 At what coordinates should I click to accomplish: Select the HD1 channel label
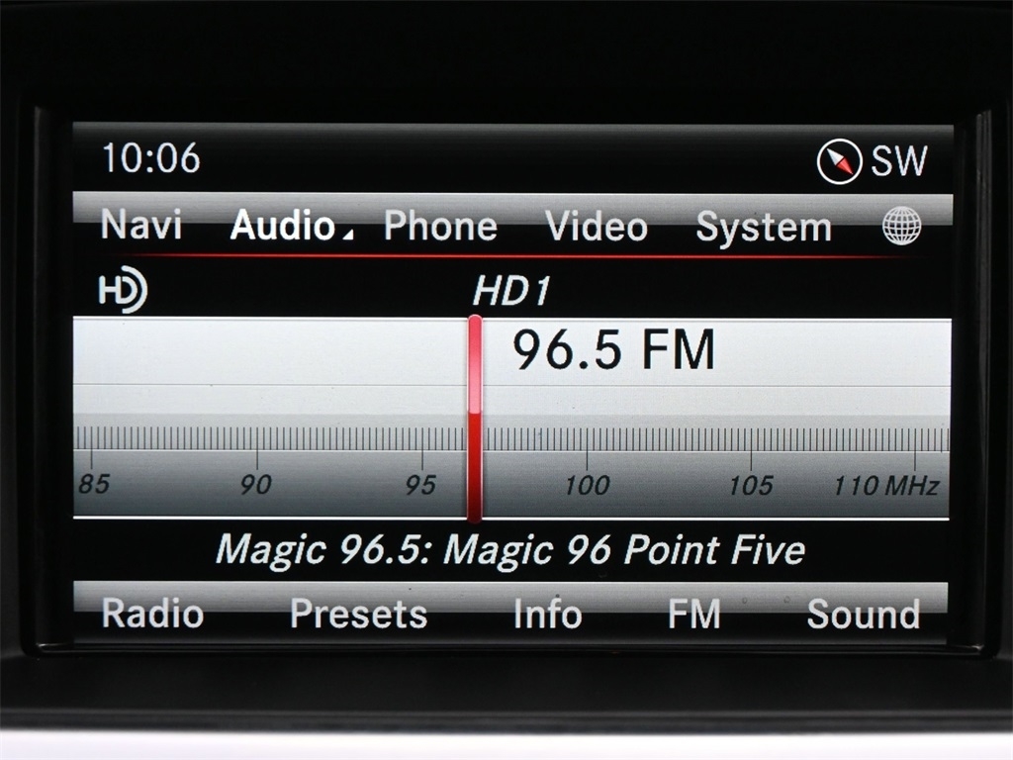pyautogui.click(x=511, y=291)
